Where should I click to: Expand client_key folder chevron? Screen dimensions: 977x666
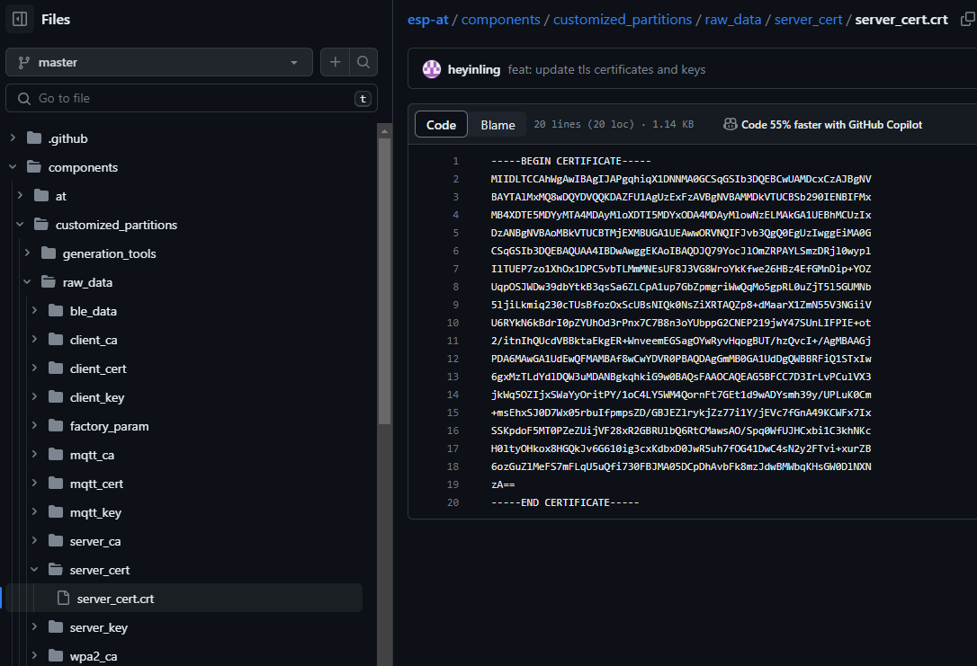35,396
